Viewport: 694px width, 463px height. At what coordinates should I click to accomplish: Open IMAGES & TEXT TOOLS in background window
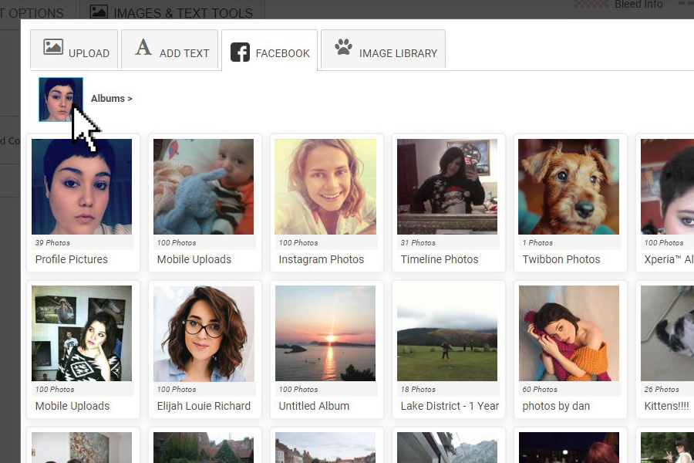pyautogui.click(x=172, y=12)
